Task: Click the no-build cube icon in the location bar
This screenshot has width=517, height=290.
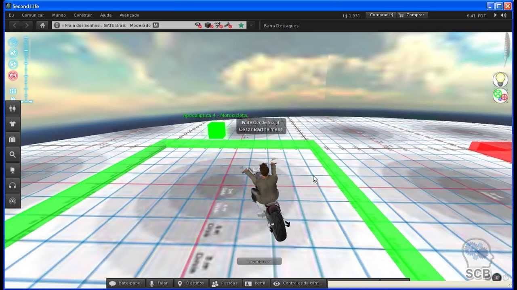Action: [x=208, y=25]
